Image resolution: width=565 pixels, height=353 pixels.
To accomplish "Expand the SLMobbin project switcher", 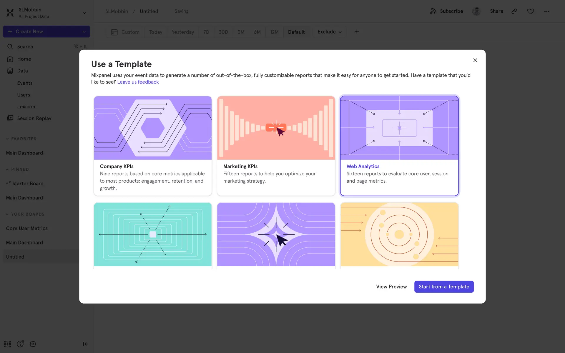I will coord(84,13).
